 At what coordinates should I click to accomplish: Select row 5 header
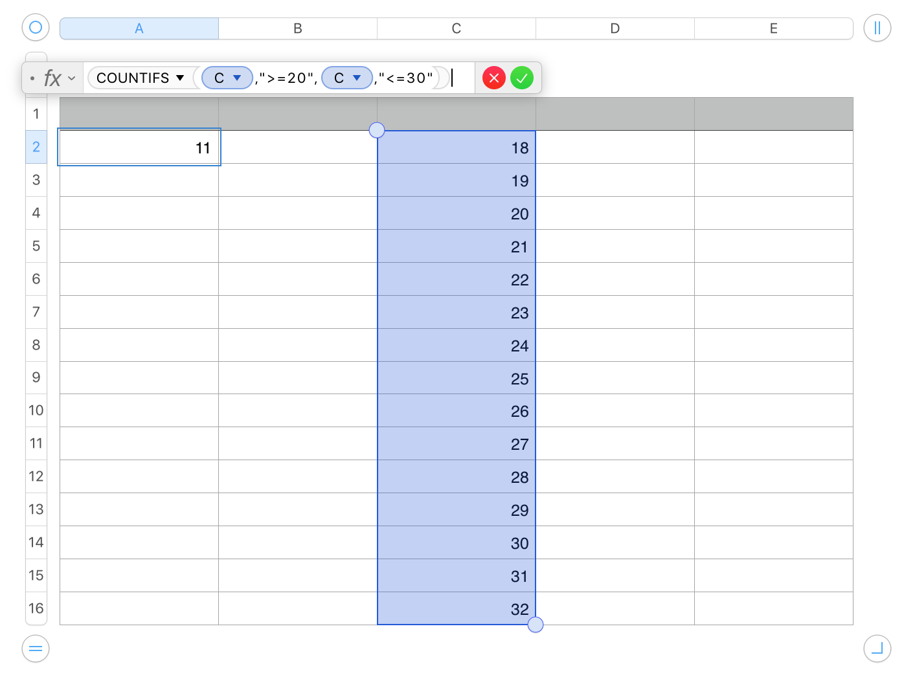point(36,246)
